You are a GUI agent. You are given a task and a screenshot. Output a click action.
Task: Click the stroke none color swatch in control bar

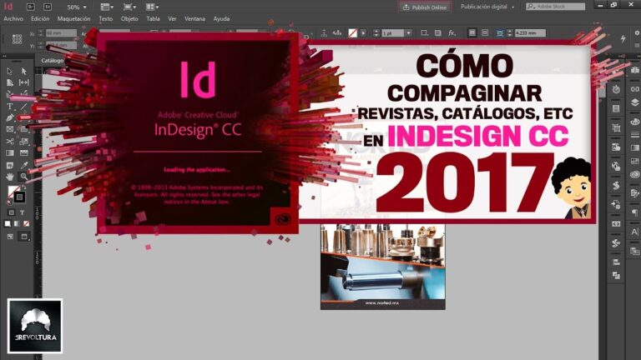(352, 33)
